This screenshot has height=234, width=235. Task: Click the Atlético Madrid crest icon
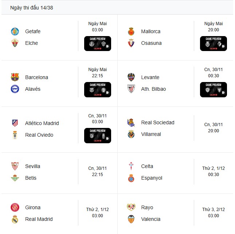15,123
